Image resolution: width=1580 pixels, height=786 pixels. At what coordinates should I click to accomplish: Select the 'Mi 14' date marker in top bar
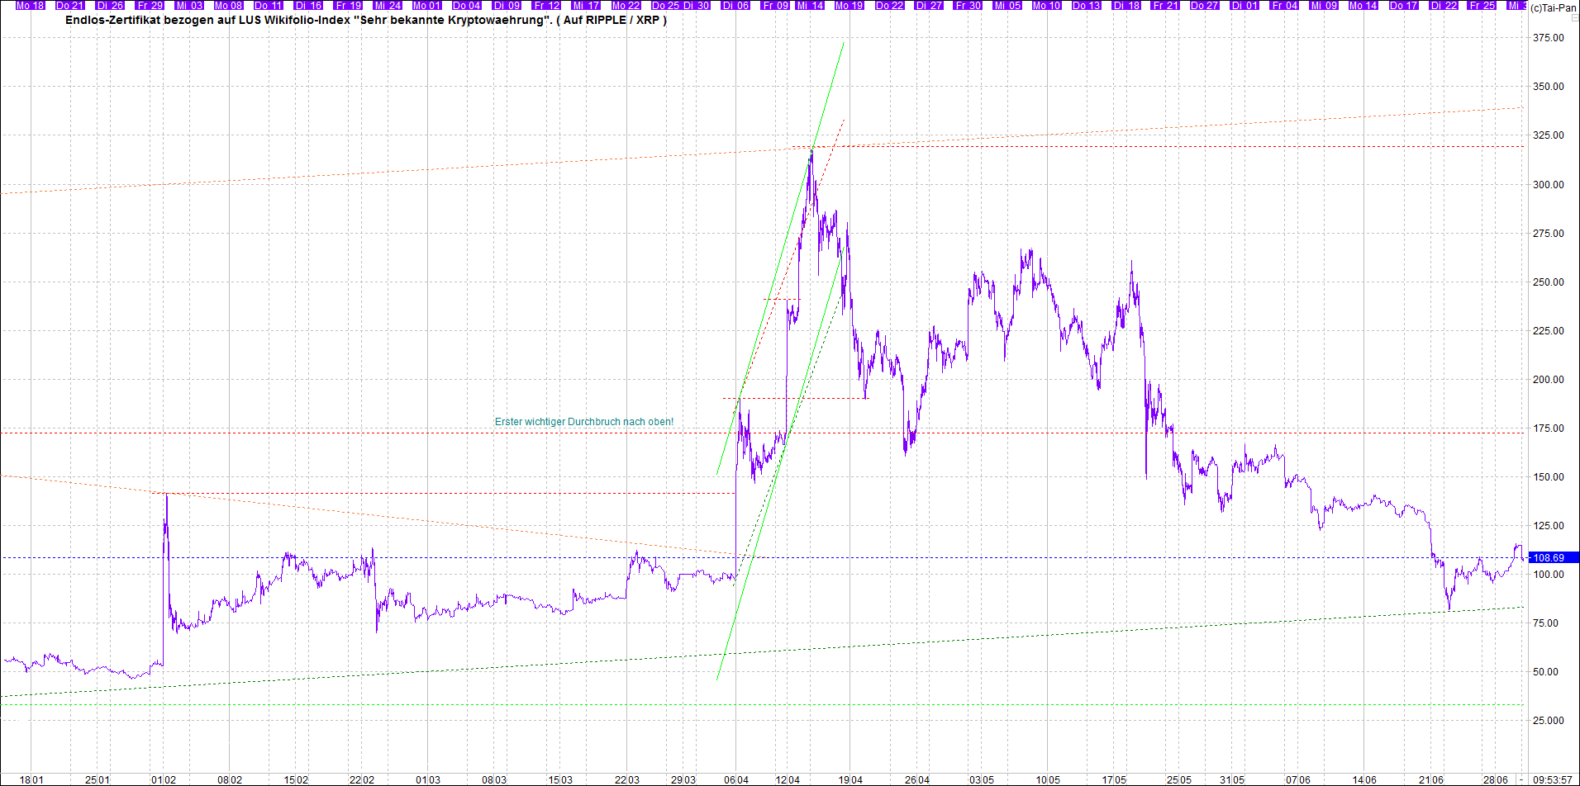[810, 5]
